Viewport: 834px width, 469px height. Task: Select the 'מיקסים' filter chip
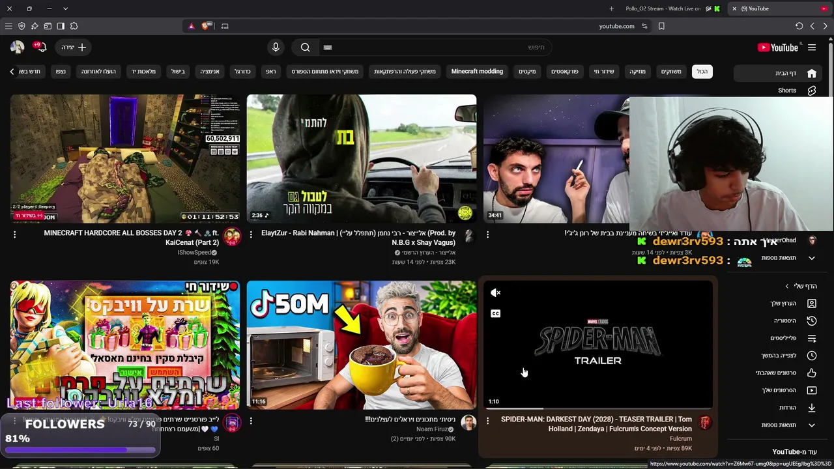point(527,72)
